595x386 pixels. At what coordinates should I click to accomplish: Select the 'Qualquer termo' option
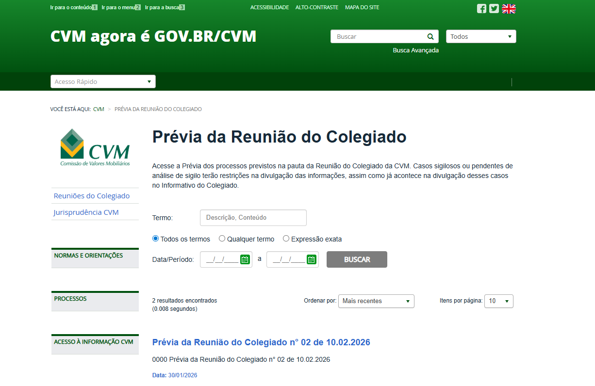pyautogui.click(x=222, y=238)
